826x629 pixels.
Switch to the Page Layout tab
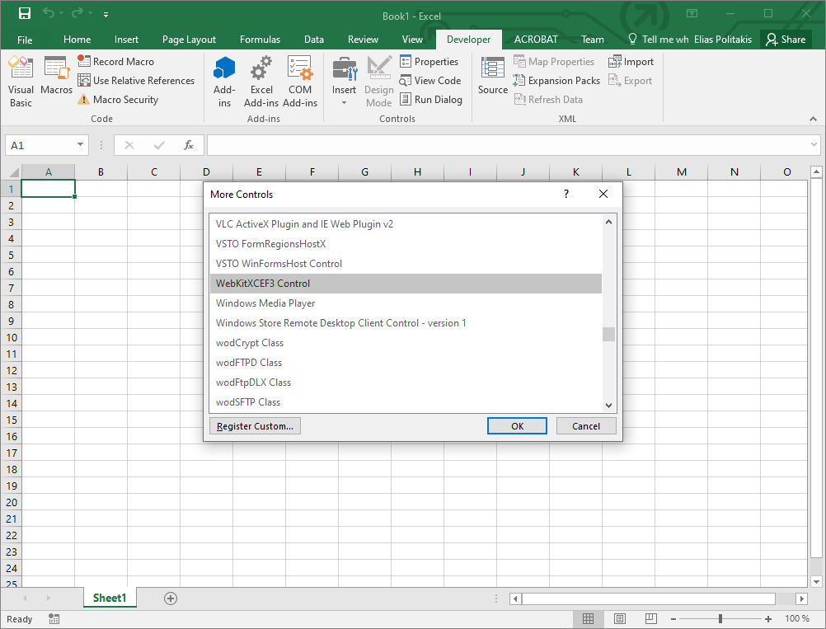[x=189, y=40]
